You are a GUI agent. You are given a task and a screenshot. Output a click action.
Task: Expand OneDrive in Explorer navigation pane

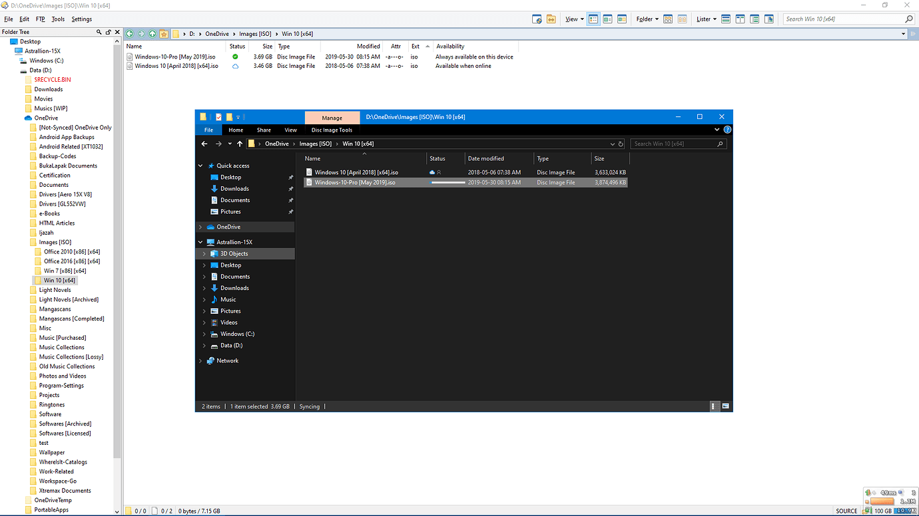tap(200, 227)
